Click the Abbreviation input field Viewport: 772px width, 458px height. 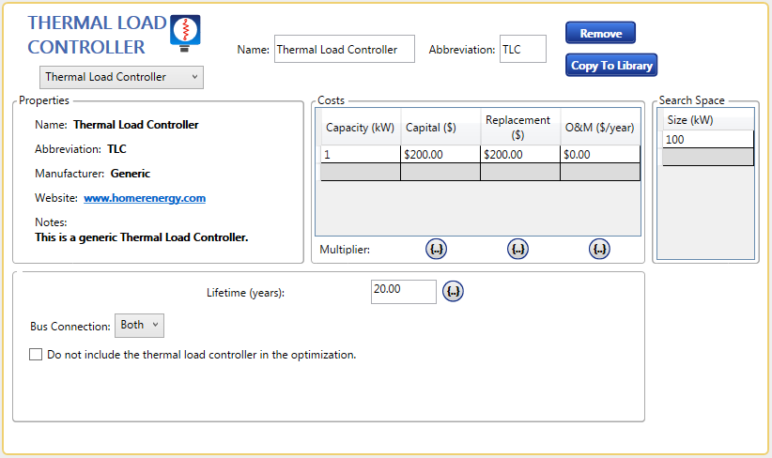tap(522, 50)
